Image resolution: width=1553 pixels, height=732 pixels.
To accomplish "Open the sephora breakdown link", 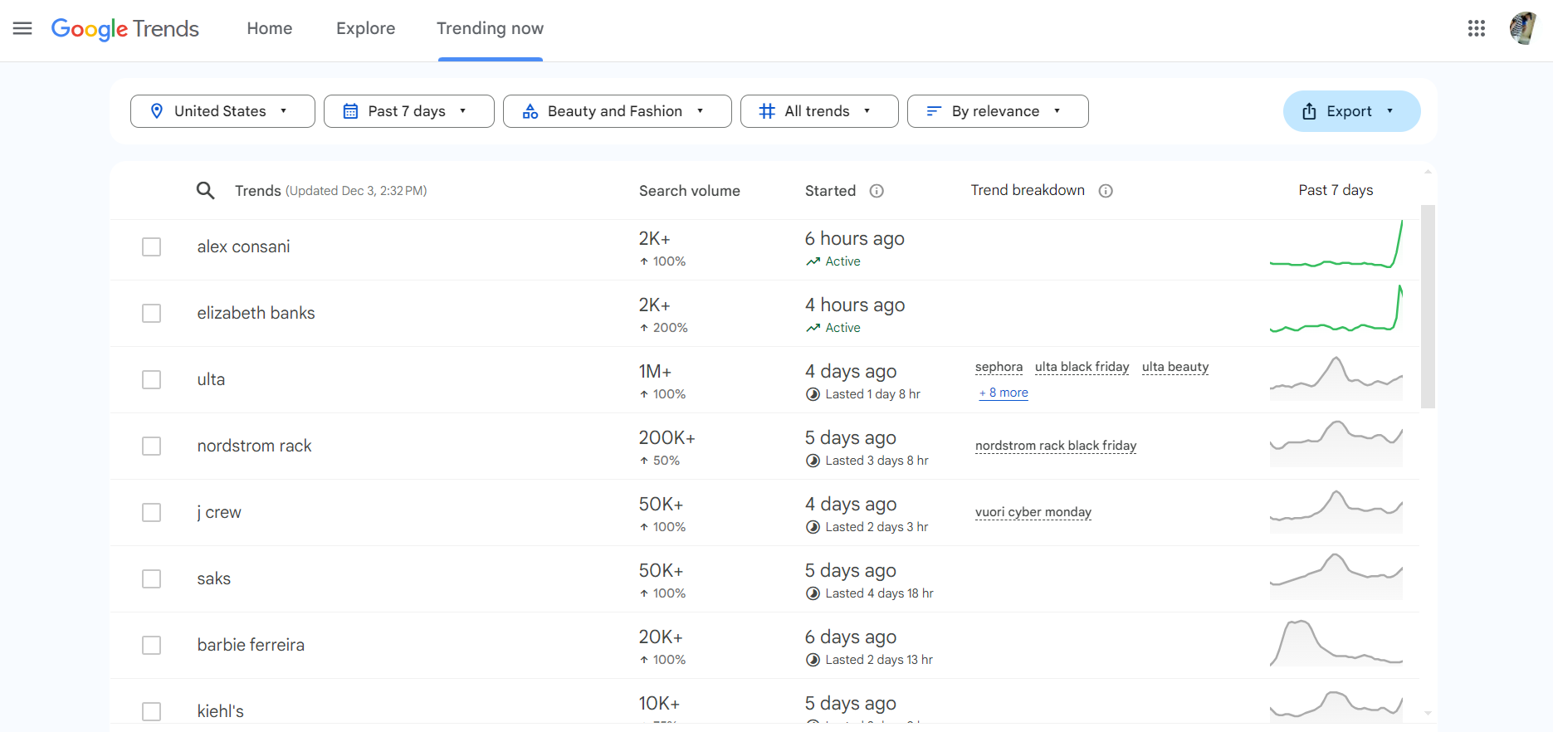I will (999, 367).
